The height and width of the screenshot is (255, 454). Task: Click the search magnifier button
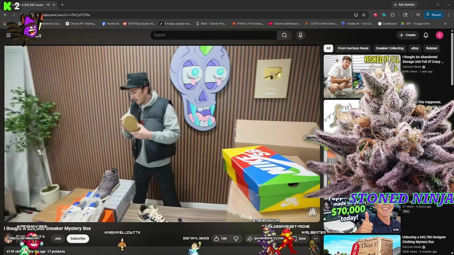click(x=284, y=35)
